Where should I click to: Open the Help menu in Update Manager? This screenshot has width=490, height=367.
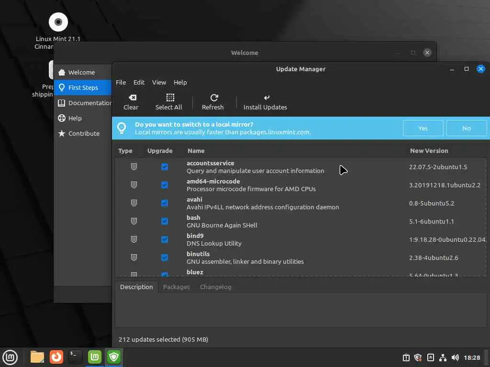click(x=180, y=82)
